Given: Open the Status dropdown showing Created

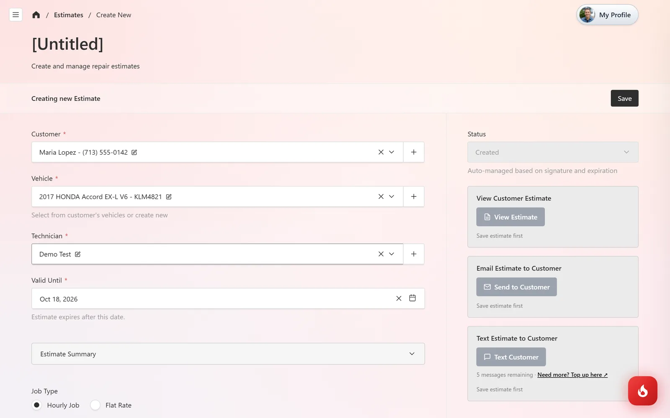Looking at the screenshot, I should [x=553, y=152].
